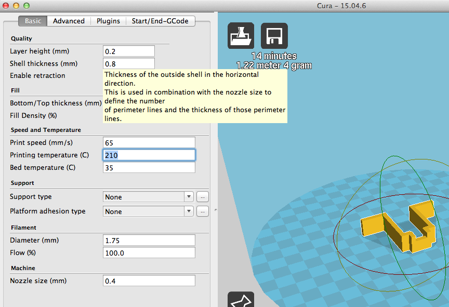Open Support type extra settings button
The height and width of the screenshot is (307, 449).
point(203,197)
